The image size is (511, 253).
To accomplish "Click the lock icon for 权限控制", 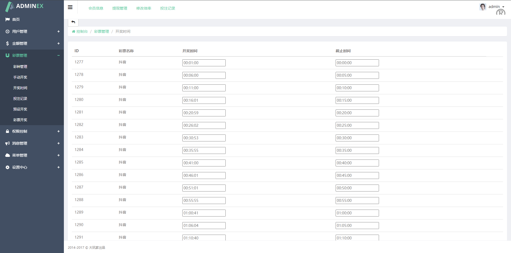I will tap(7, 131).
